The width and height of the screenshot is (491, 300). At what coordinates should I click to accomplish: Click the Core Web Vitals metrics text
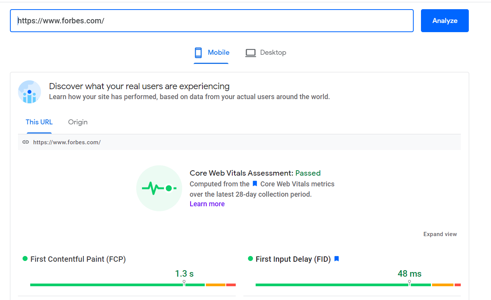point(297,184)
